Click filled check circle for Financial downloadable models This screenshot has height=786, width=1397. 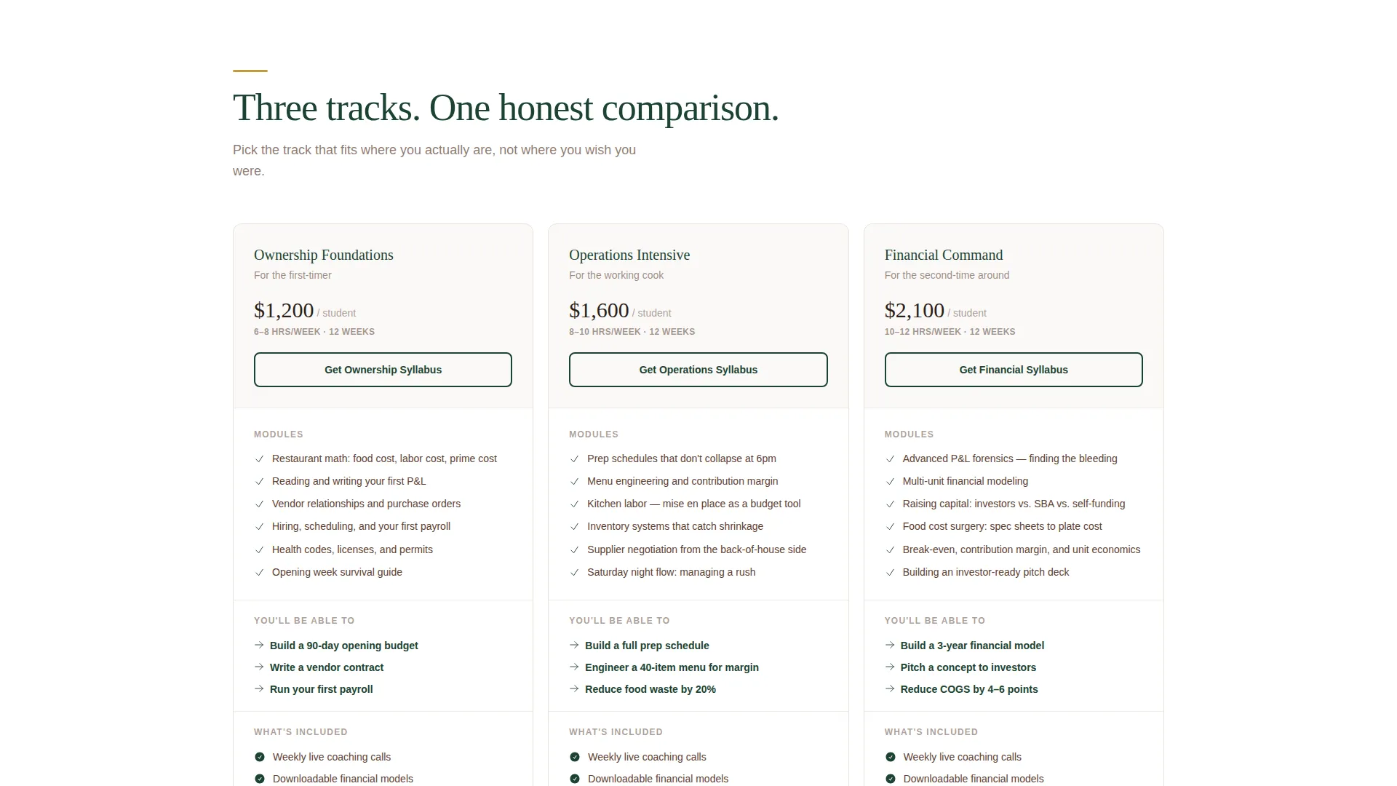coord(891,779)
